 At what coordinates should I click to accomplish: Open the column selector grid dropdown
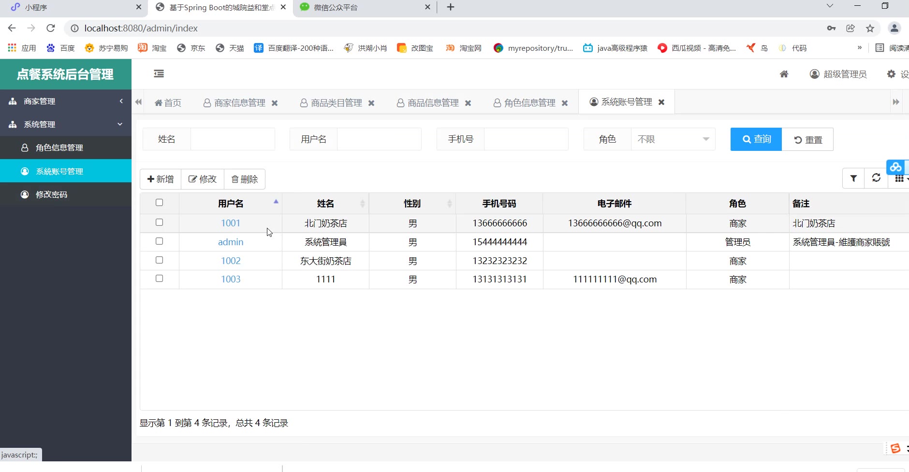900,178
